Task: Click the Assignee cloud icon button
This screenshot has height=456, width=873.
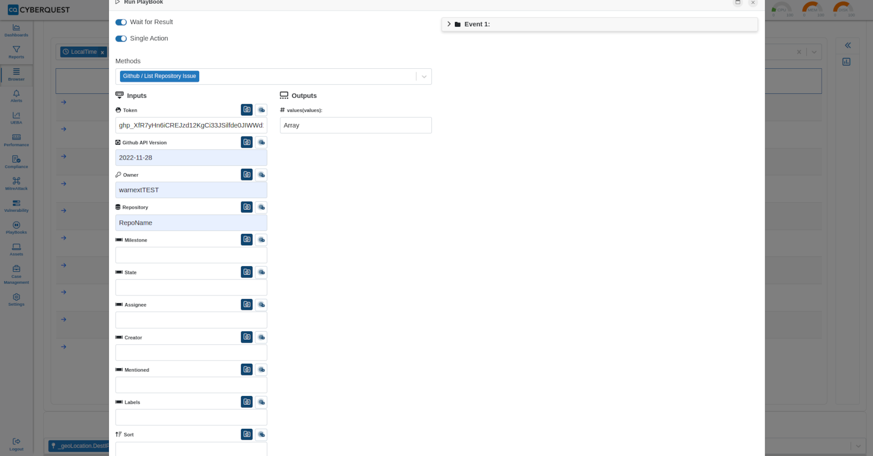Action: 261,304
